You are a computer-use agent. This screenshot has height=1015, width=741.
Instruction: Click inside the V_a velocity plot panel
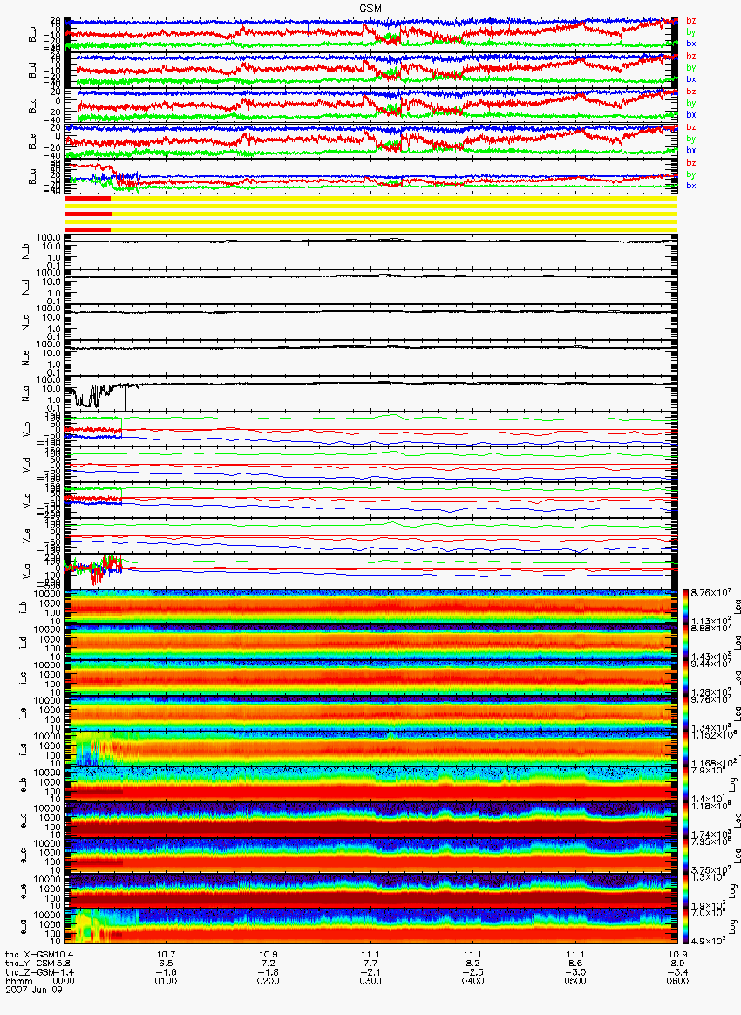[x=370, y=571]
